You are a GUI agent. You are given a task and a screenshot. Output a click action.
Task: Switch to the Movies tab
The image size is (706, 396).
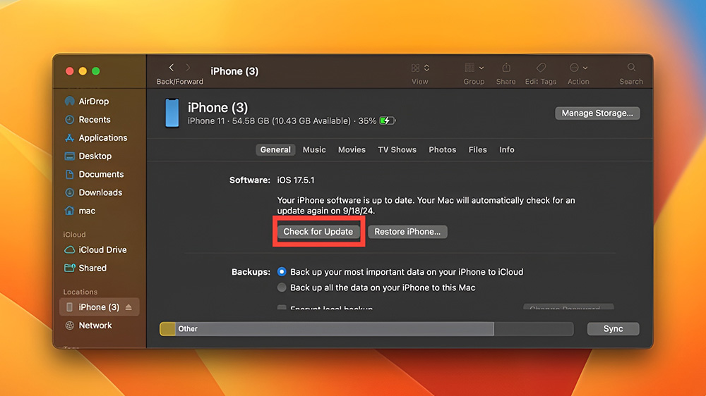tap(352, 149)
